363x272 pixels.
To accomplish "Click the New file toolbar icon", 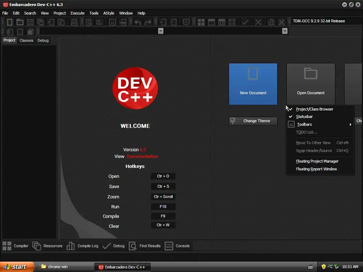I will (x=10, y=22).
